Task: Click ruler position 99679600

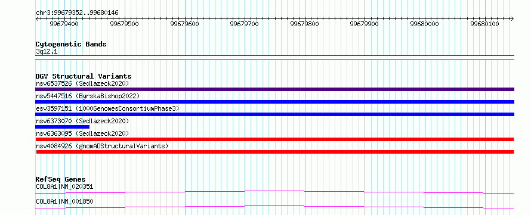Action: click(x=185, y=24)
